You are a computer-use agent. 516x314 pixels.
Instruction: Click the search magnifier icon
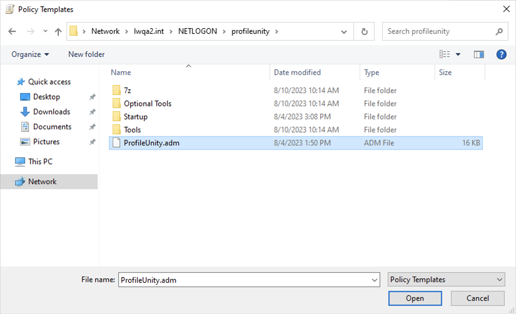tap(499, 31)
